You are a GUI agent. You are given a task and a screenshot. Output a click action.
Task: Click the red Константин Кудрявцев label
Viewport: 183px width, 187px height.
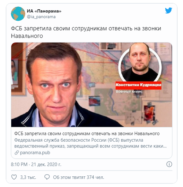138,85
